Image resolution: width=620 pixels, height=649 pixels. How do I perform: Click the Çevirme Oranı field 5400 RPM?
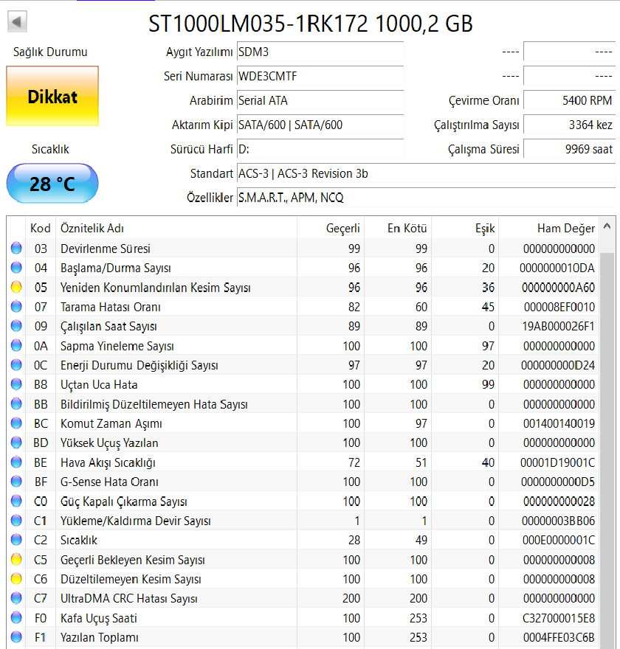(x=570, y=100)
